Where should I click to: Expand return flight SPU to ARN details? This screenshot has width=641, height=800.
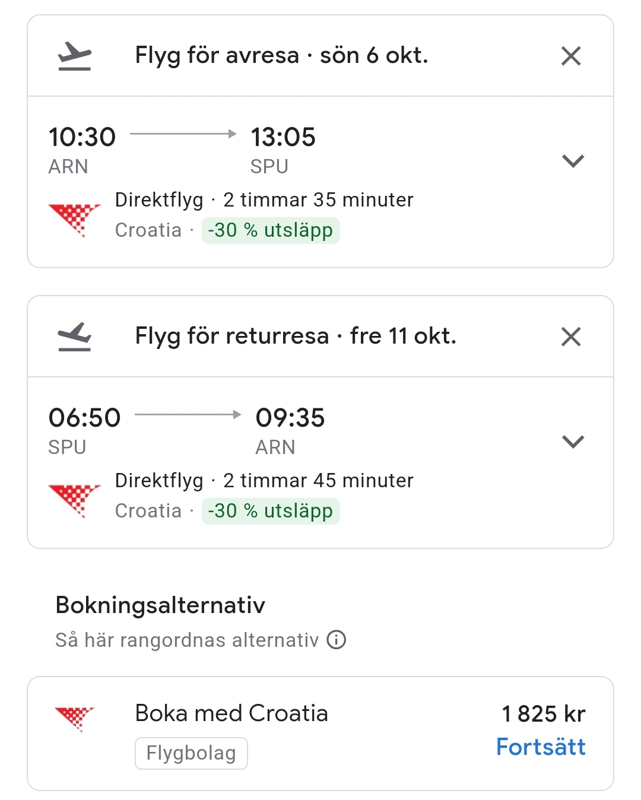point(573,442)
